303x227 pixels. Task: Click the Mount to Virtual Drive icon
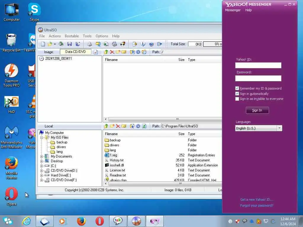click(115, 44)
